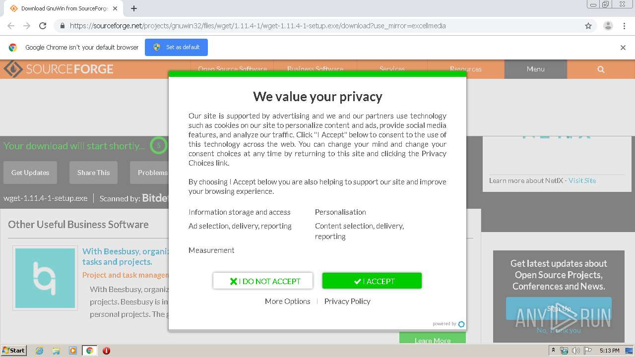The height and width of the screenshot is (357, 635).
Task: Click the red Opera taskbar icon
Action: [x=106, y=351]
